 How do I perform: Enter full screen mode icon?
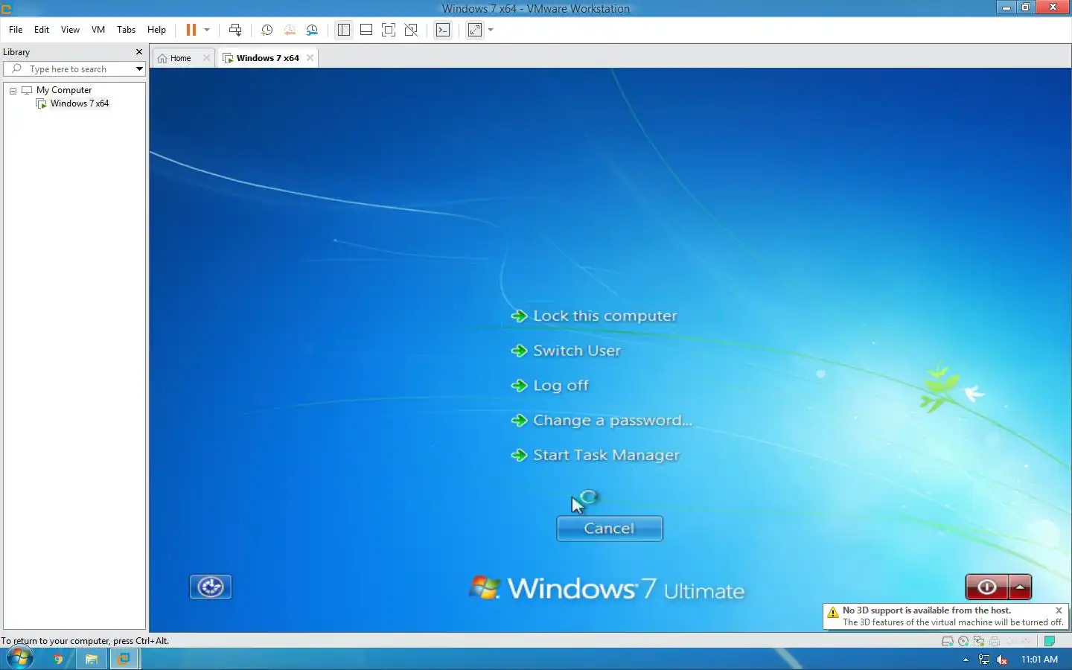[x=389, y=30]
